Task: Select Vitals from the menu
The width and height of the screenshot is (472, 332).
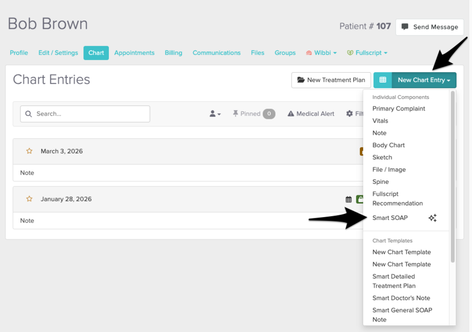Action: [x=380, y=120]
